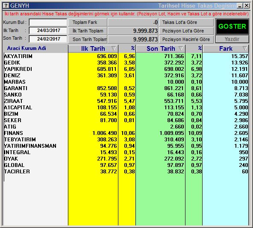Click the Yazdir print button
Screen dimensions: 253x228
click(232, 39)
